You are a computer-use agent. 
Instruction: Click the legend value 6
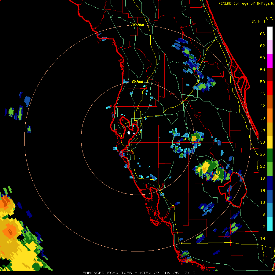(x=263, y=215)
